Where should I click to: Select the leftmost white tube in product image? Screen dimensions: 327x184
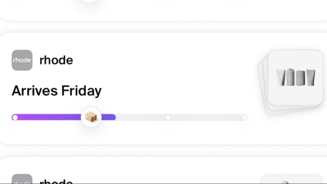280,77
